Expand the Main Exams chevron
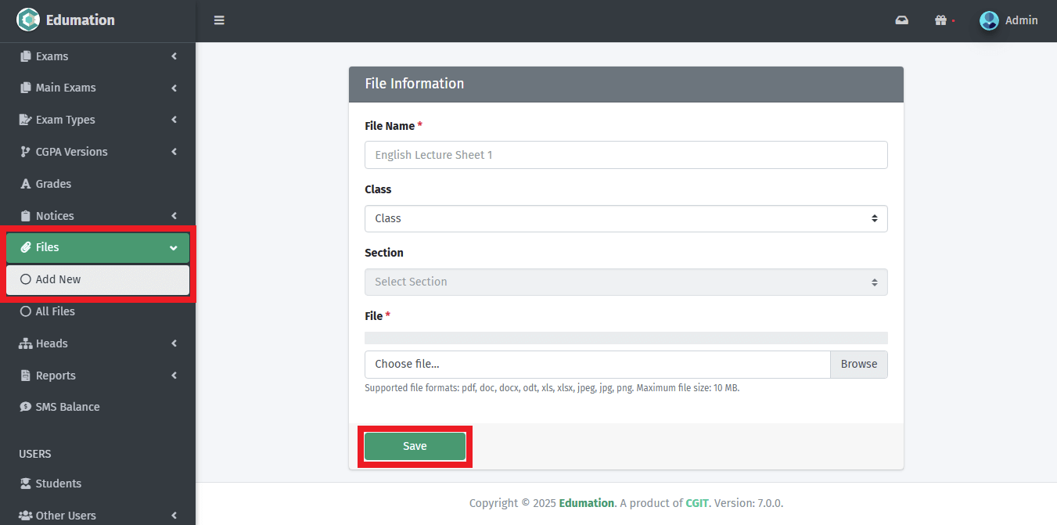The height and width of the screenshot is (525, 1057). point(174,88)
